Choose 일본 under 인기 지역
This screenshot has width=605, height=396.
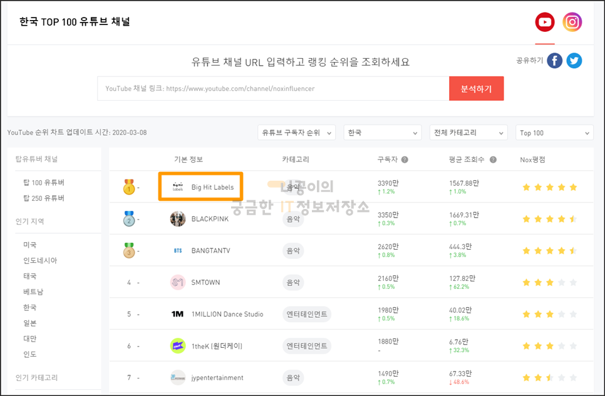29,323
